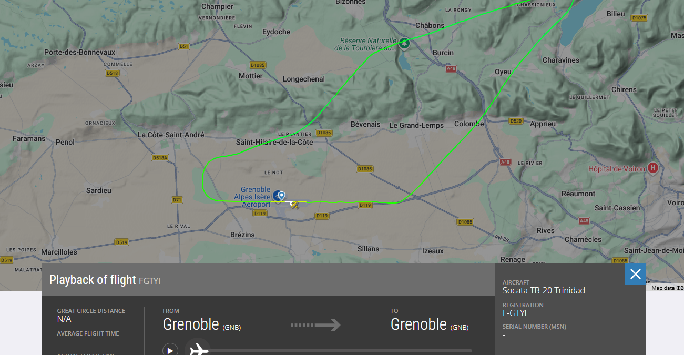Viewport: 684px width, 355px height.
Task: Start the flight playback with play button
Action: tap(170, 350)
